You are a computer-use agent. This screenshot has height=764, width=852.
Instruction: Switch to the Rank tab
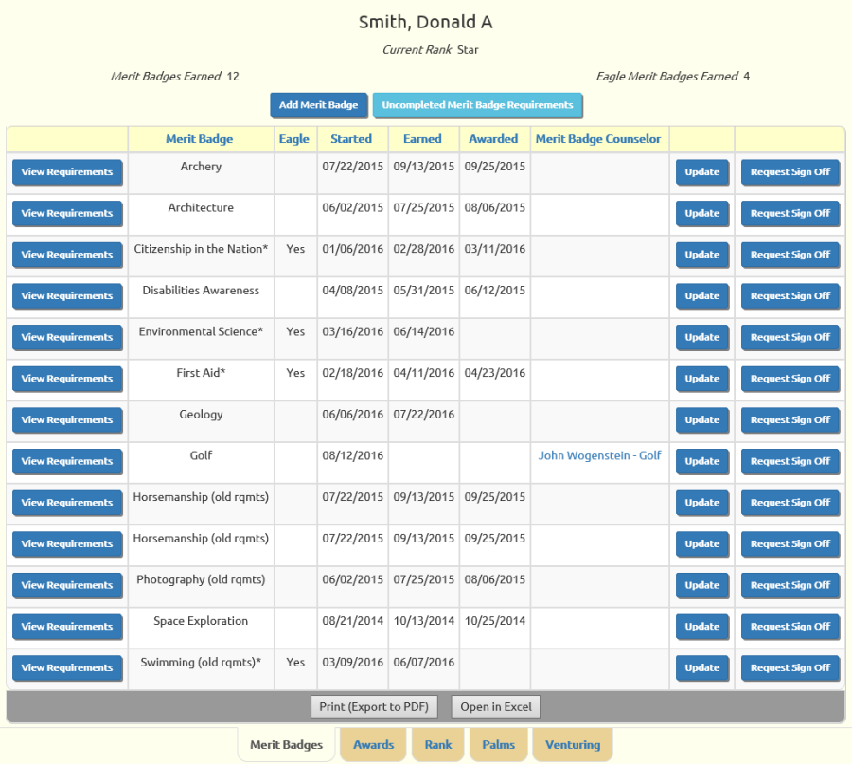point(438,744)
